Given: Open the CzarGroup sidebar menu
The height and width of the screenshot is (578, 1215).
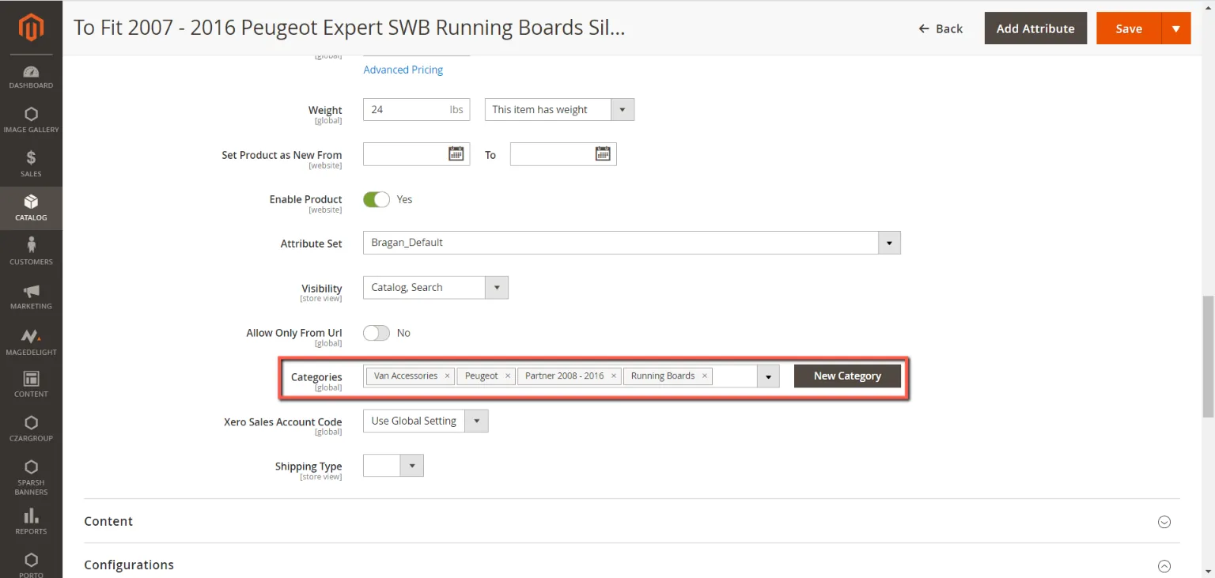Looking at the screenshot, I should (31, 429).
